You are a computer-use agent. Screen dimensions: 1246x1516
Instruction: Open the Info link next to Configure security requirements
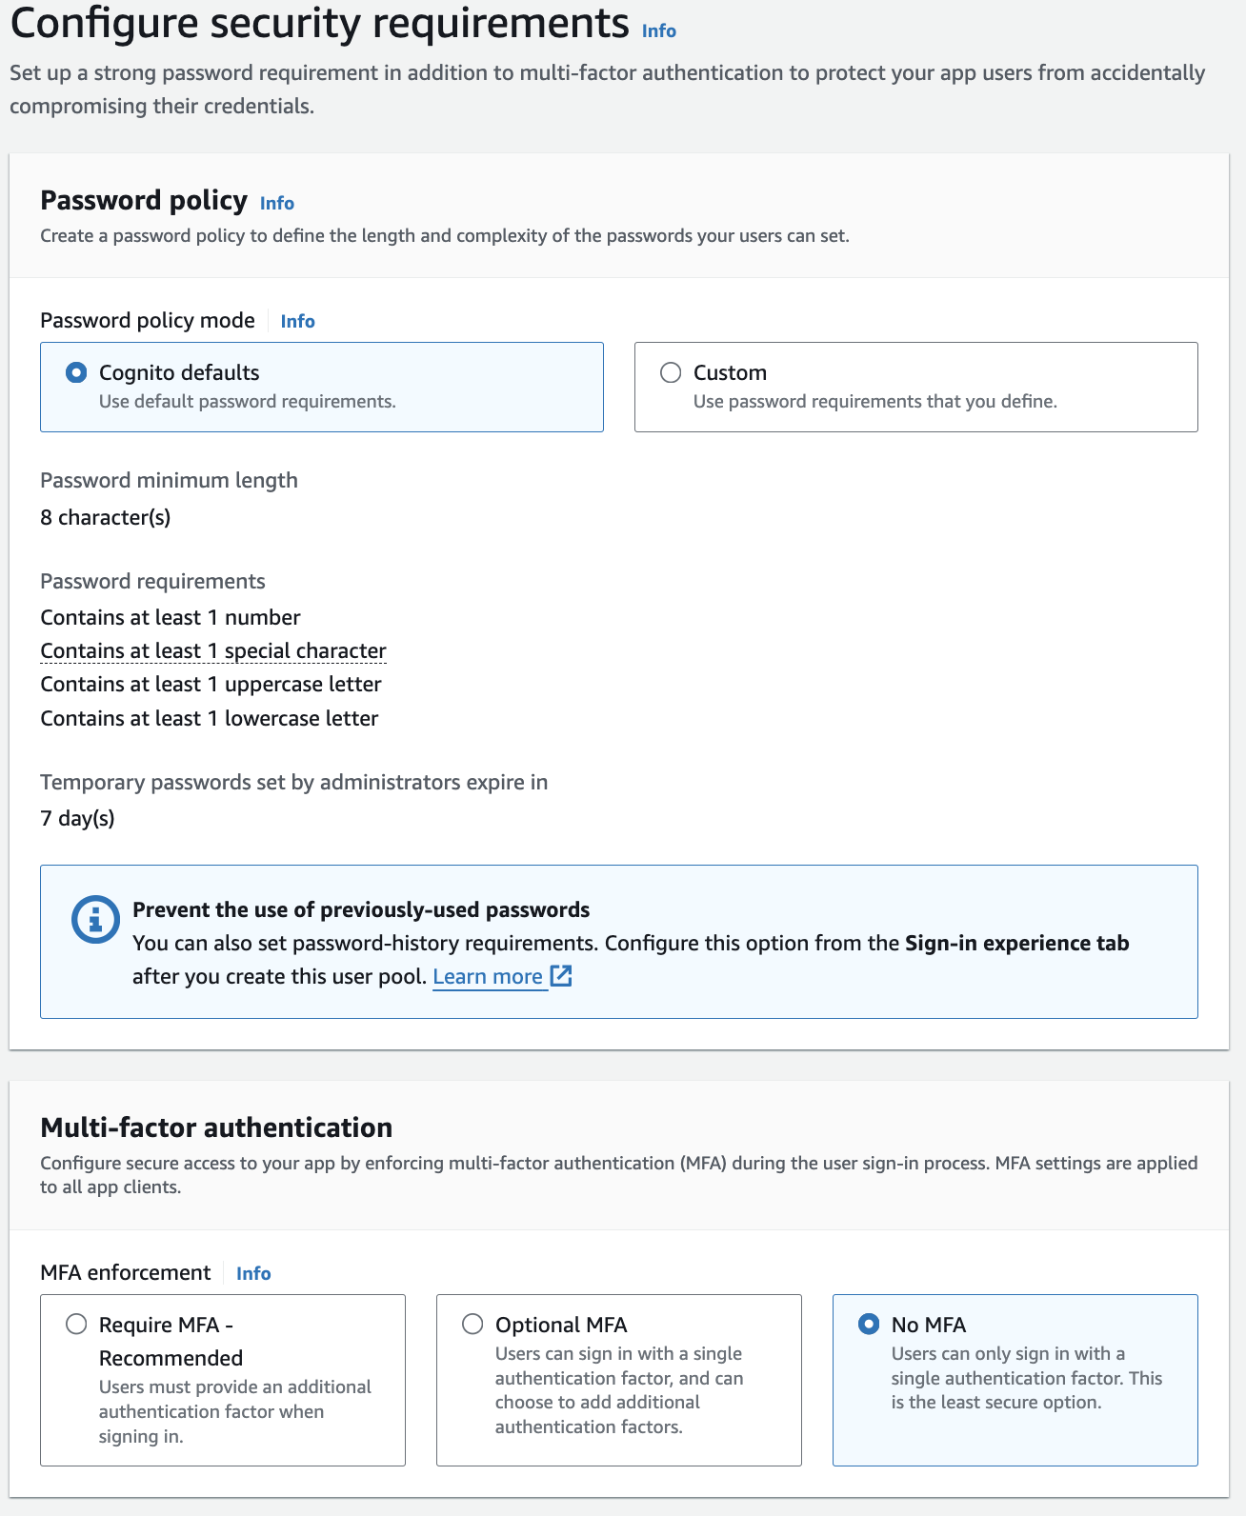pos(658,30)
